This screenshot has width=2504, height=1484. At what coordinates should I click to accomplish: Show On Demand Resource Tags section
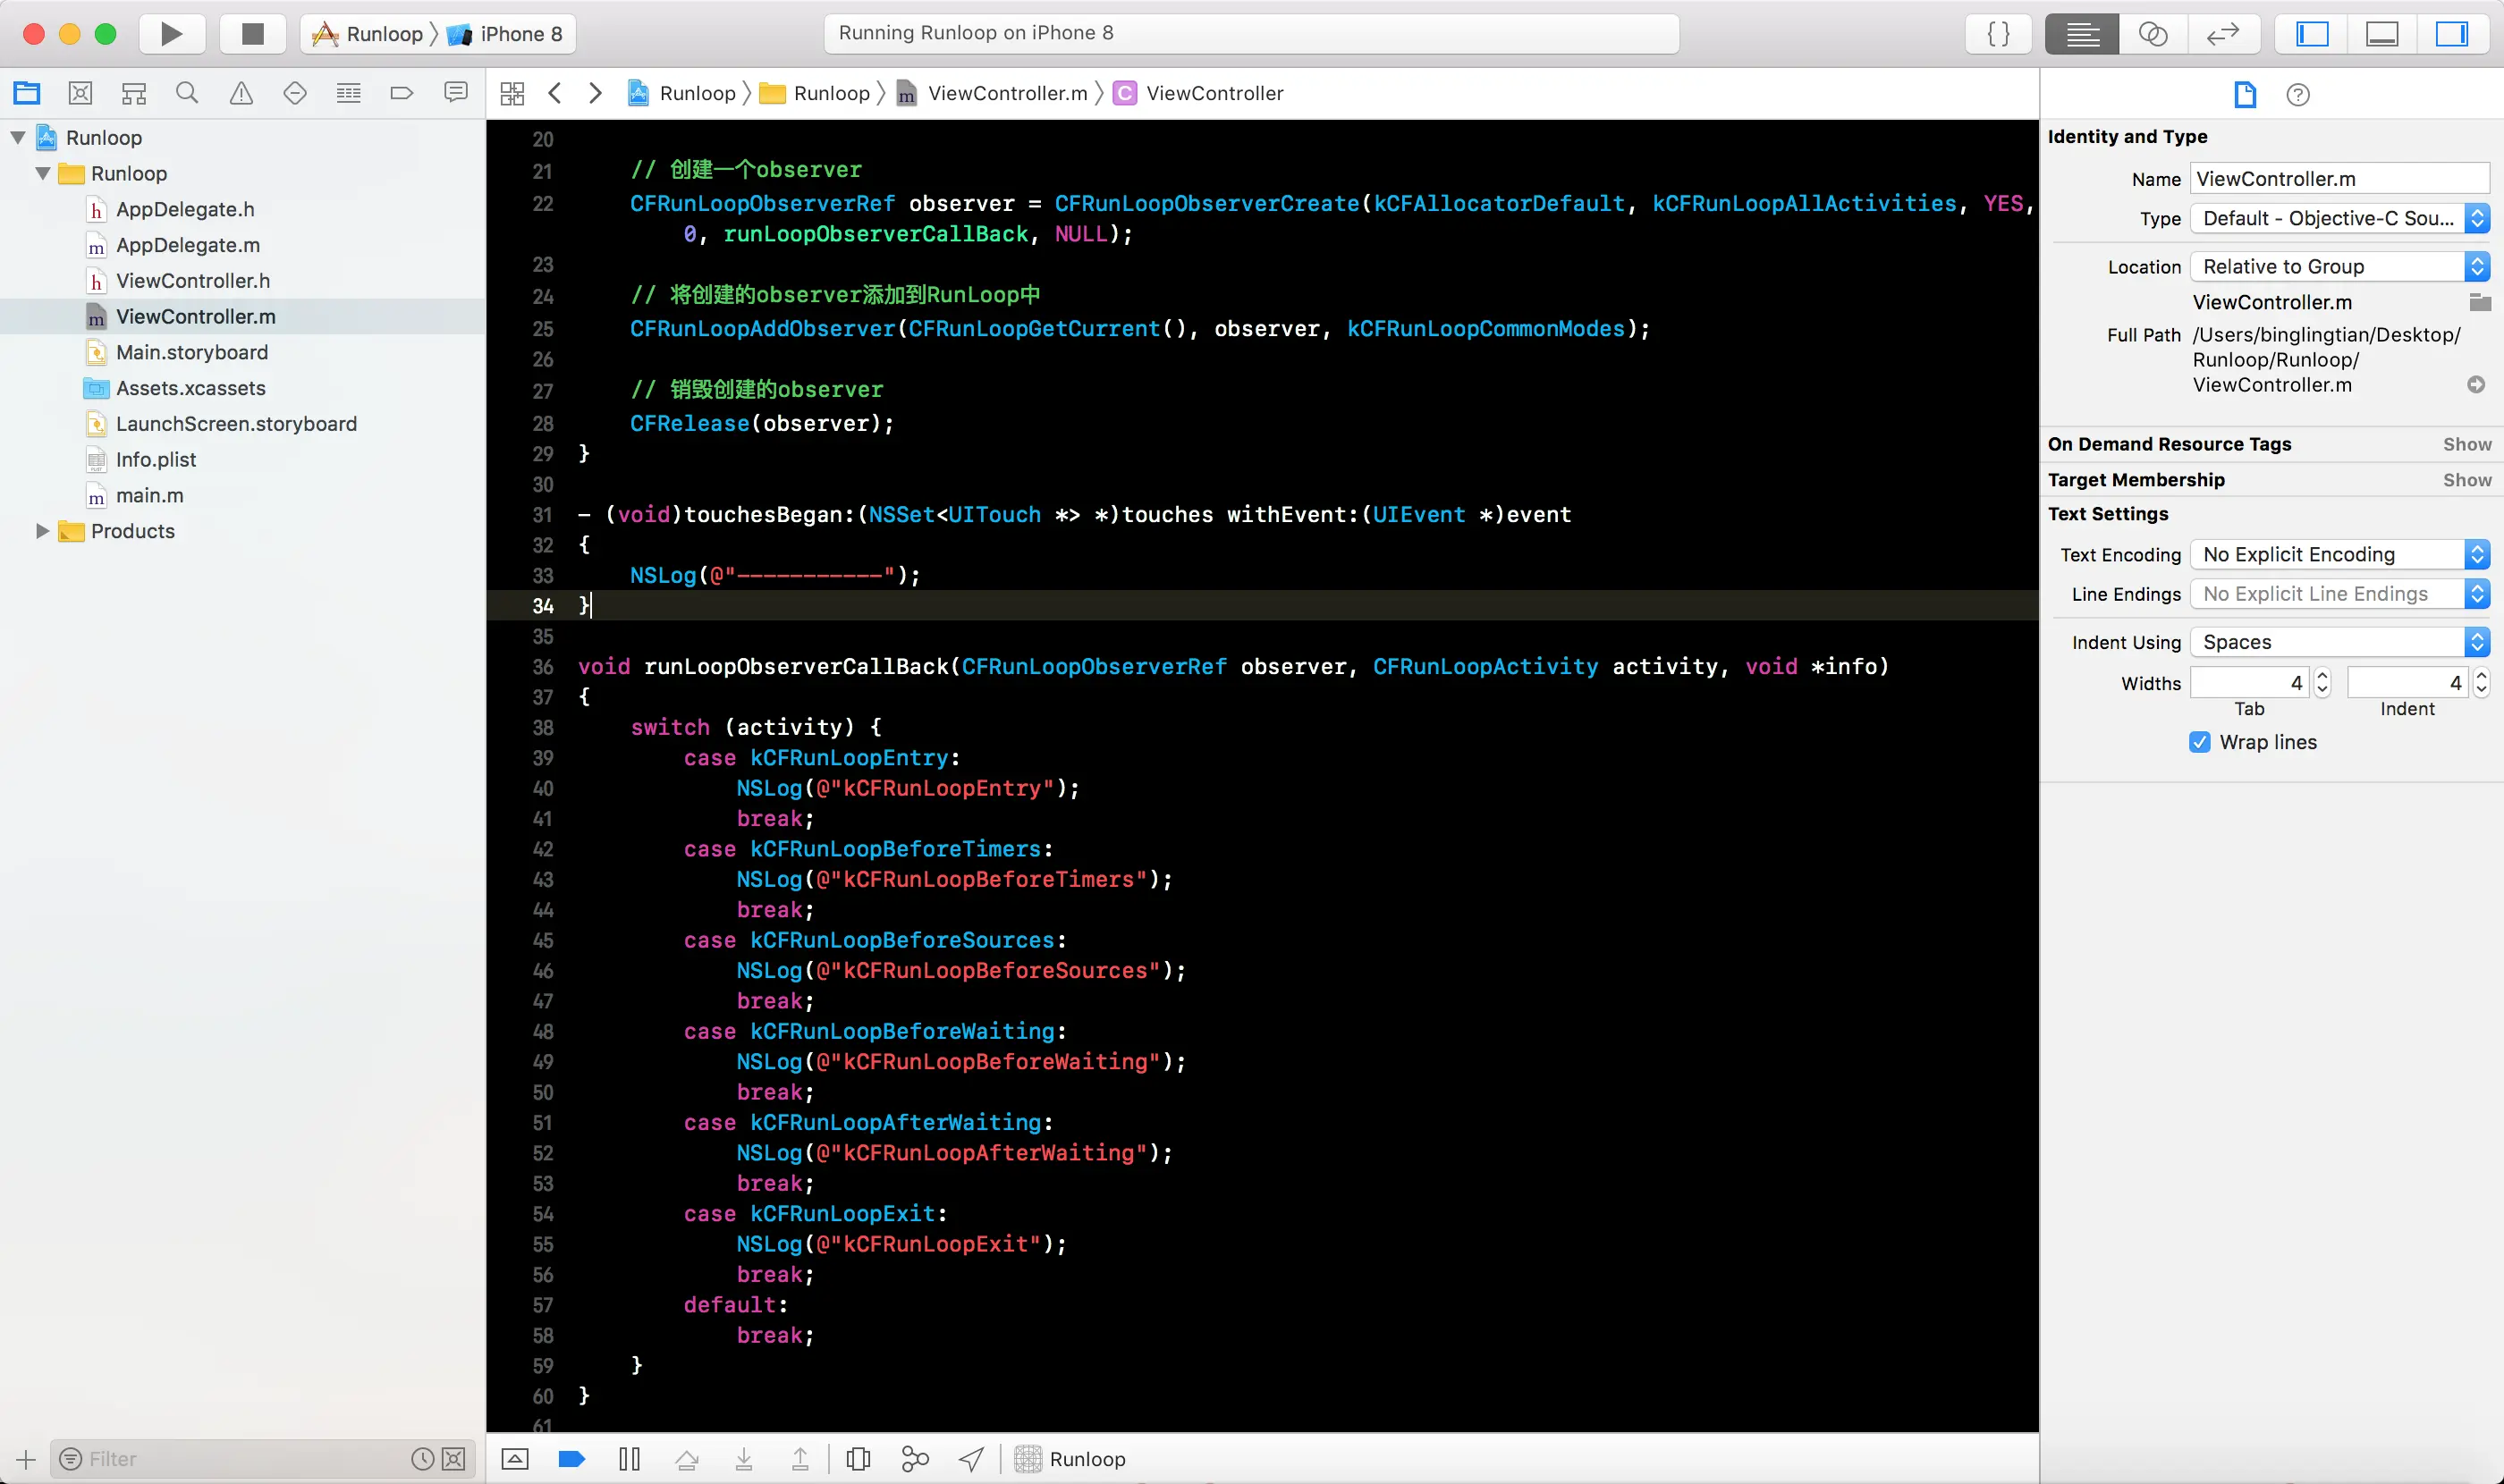click(2466, 444)
